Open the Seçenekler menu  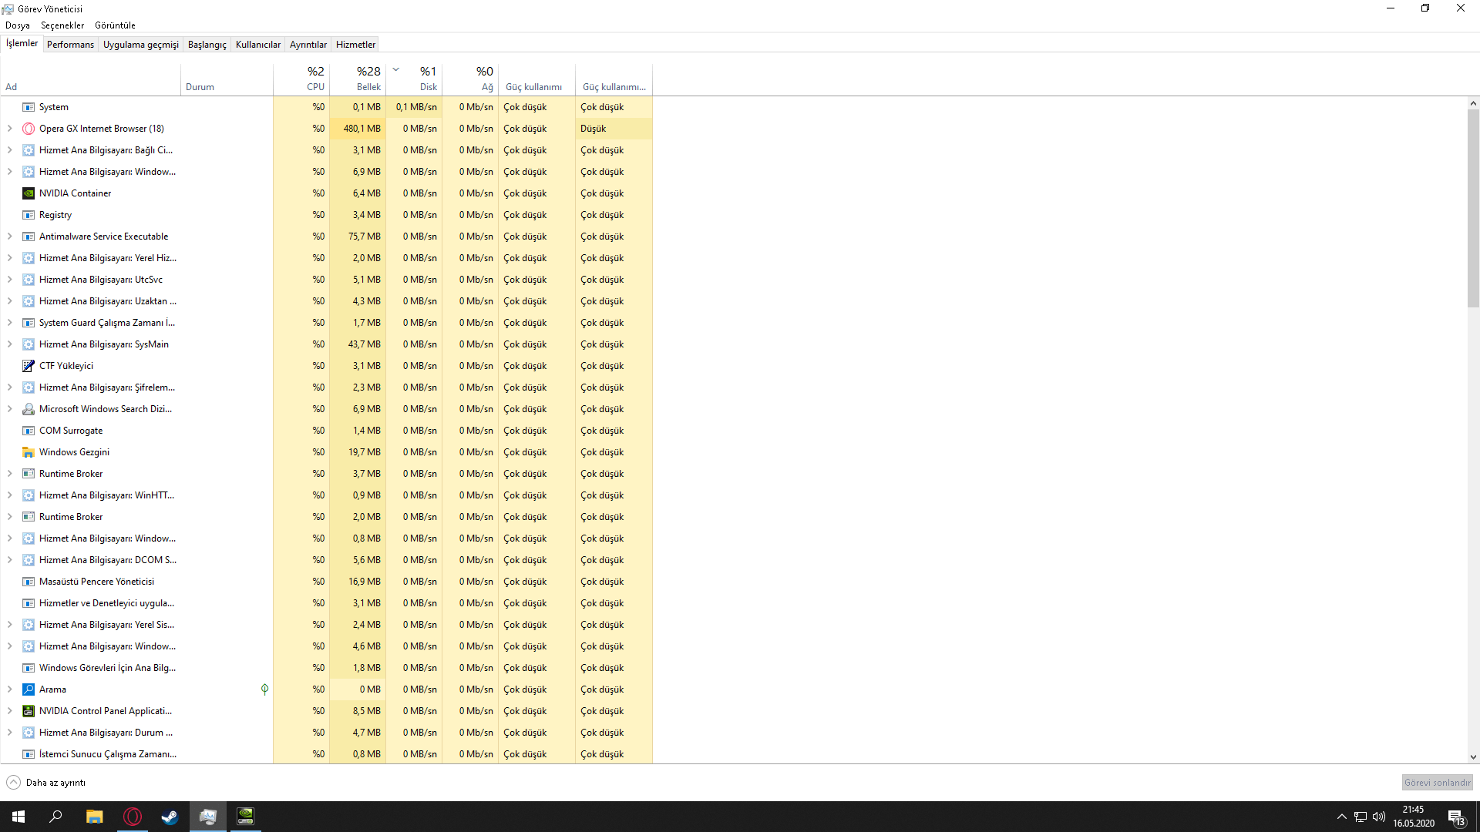tap(62, 25)
